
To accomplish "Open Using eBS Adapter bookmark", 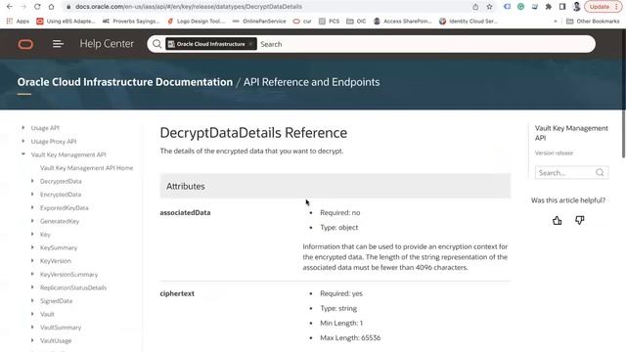I will pyautogui.click(x=66, y=22).
